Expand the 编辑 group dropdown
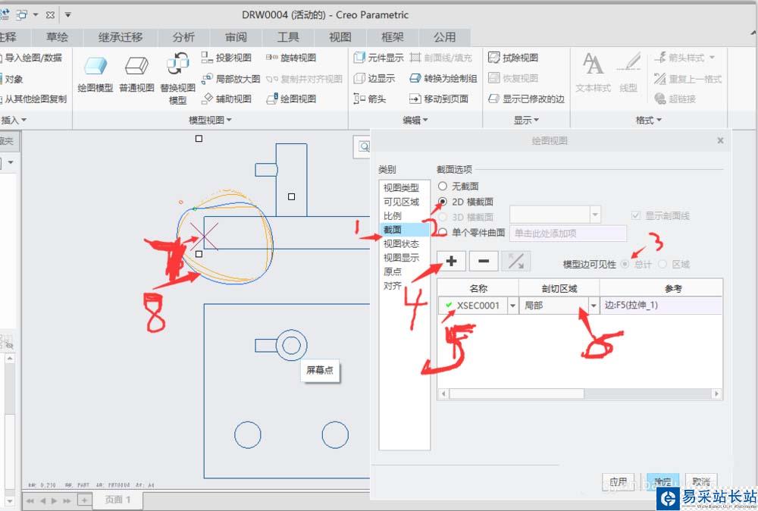This screenshot has width=758, height=511. click(415, 120)
